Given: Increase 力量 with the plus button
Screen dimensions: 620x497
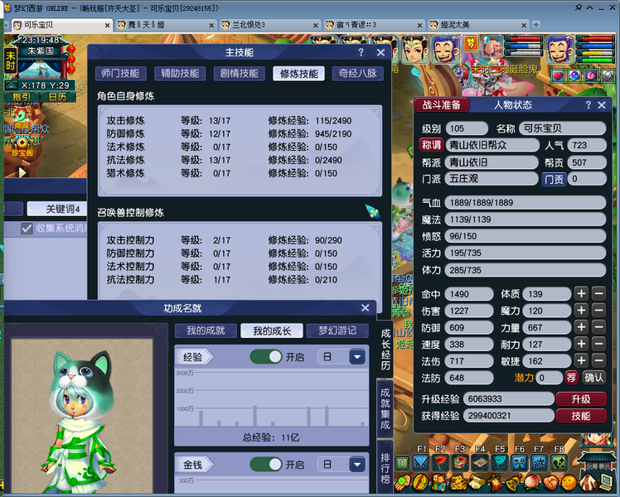Looking at the screenshot, I should tap(581, 327).
